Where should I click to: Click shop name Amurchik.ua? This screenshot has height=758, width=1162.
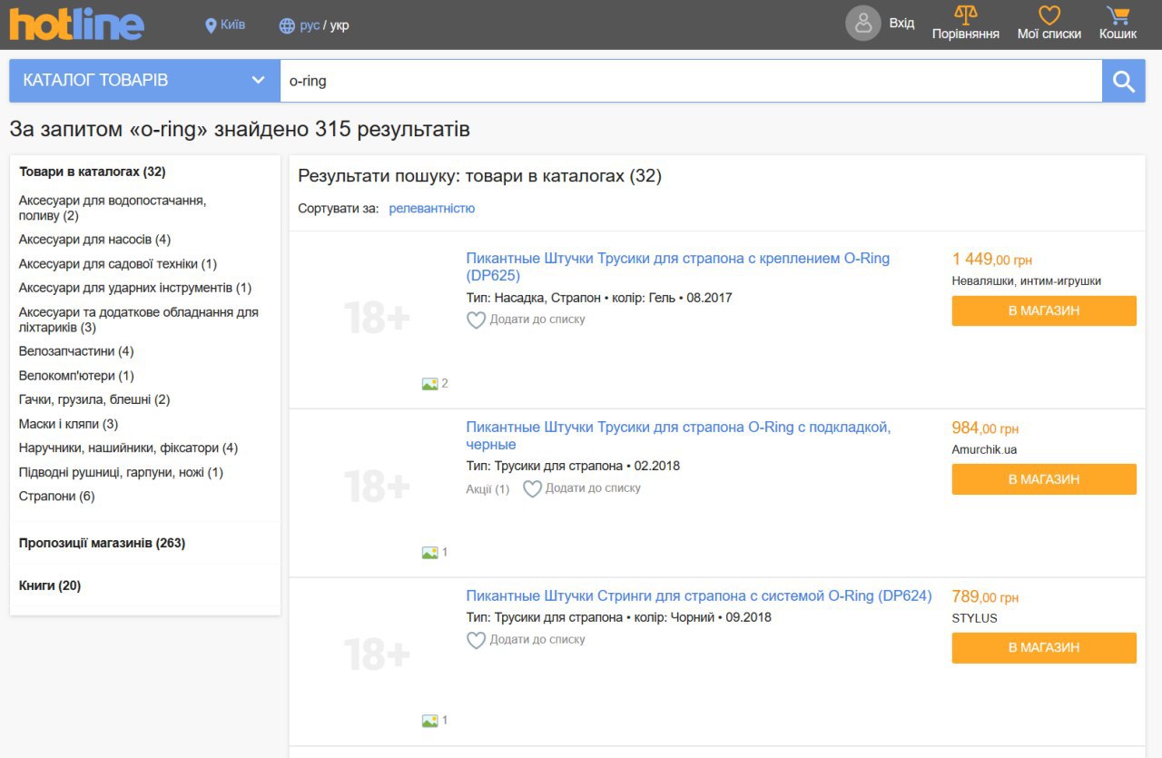(x=984, y=449)
